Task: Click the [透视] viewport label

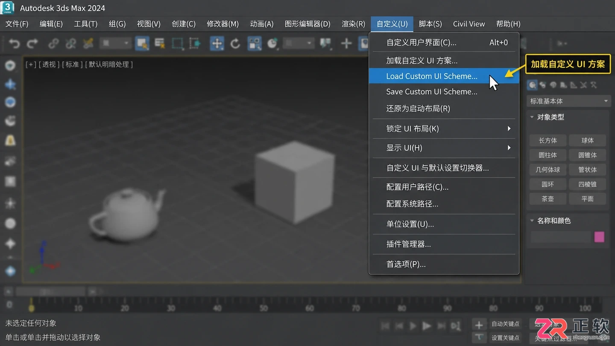Action: [49, 65]
